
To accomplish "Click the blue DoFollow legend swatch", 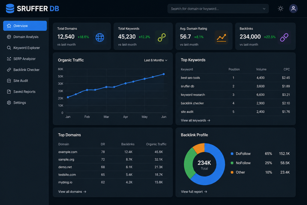I will click(x=232, y=154).
